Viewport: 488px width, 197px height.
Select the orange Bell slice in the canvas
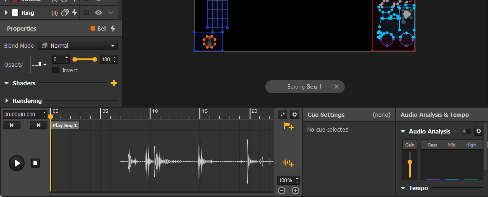[x=210, y=42]
